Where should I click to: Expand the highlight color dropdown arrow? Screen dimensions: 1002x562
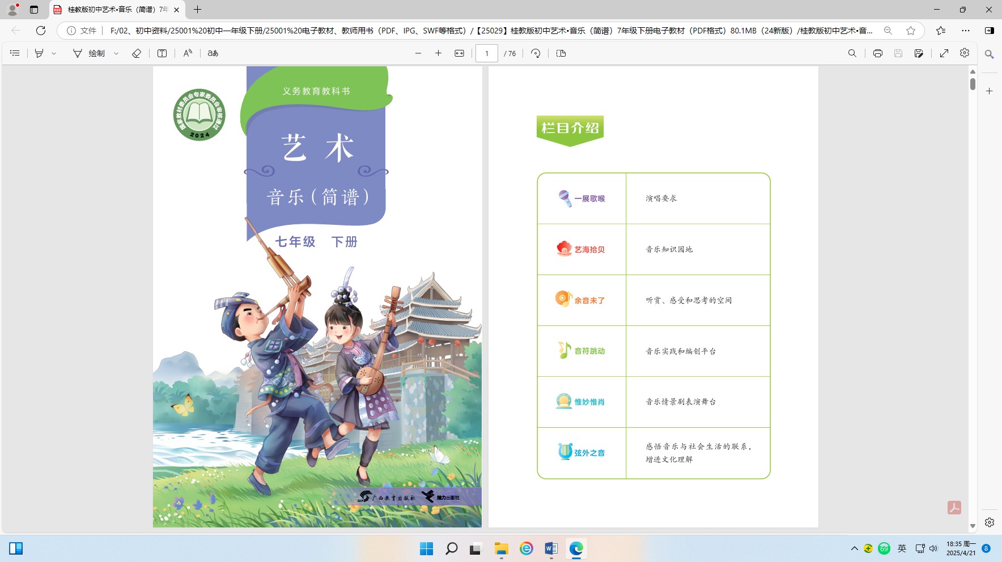tap(54, 53)
